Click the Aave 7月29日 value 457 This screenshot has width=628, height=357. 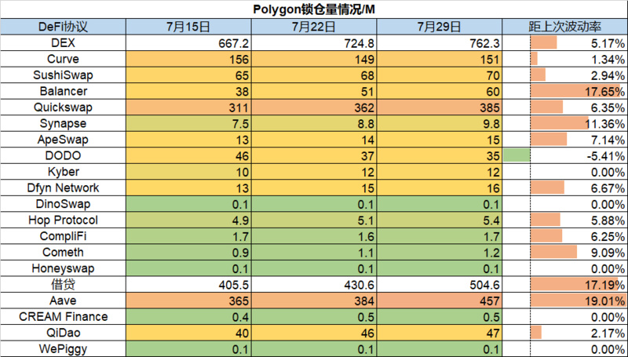pos(440,301)
